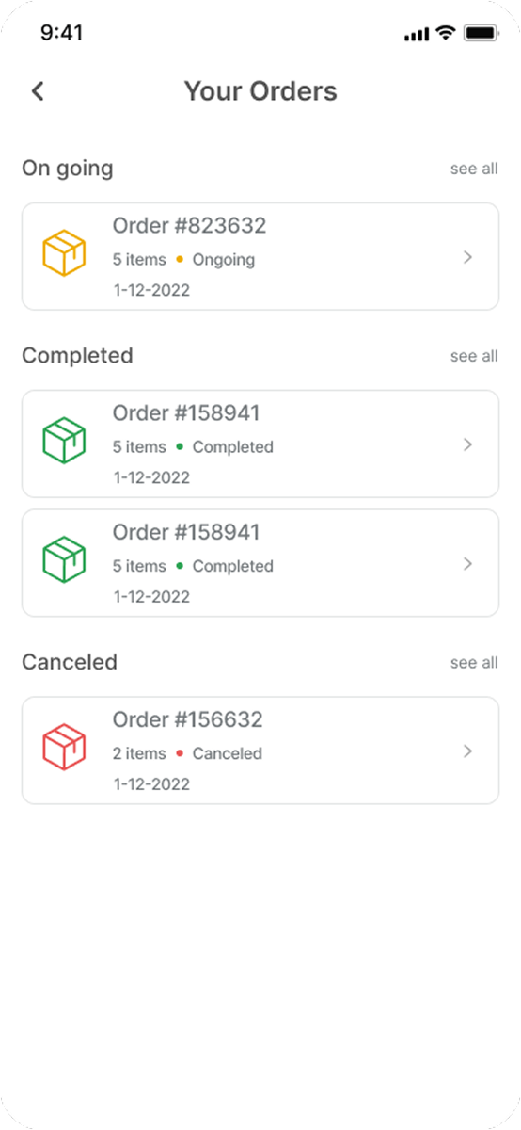521x1130 pixels.
Task: Open the chevron on first completed order
Action: (467, 444)
